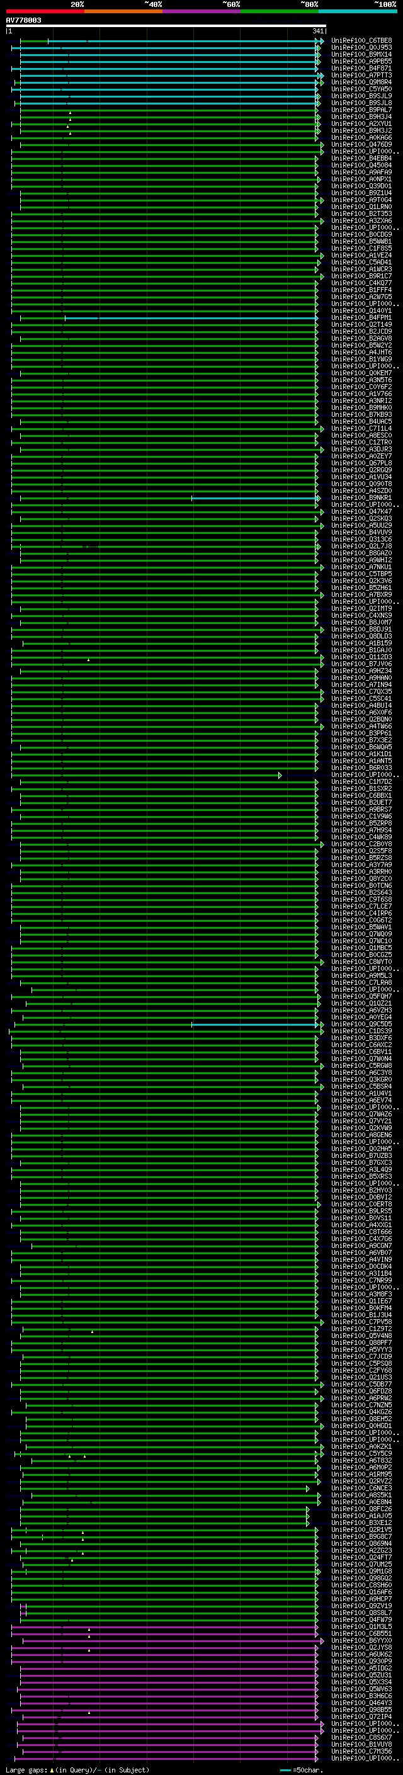This screenshot has height=1775, width=403.
Task: Click label UniRef100_A9T0G4
Action: click(x=361, y=200)
